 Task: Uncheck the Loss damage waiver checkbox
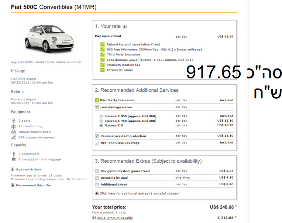pos(97,107)
